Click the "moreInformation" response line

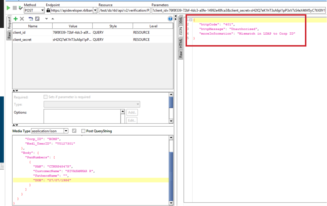coord(247,34)
